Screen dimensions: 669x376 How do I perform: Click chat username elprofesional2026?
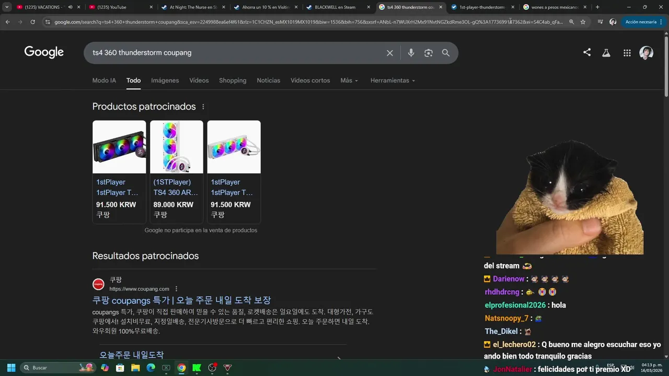pos(515,305)
